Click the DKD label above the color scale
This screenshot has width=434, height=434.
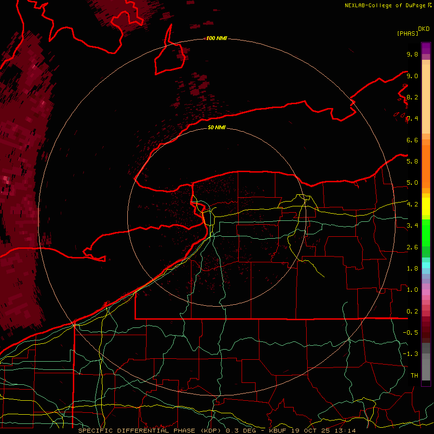pos(424,28)
